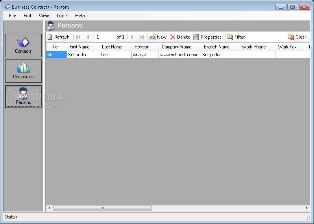This screenshot has height=224, width=314.
Task: Open the Companies section in the sidebar
Action: pos(23,71)
